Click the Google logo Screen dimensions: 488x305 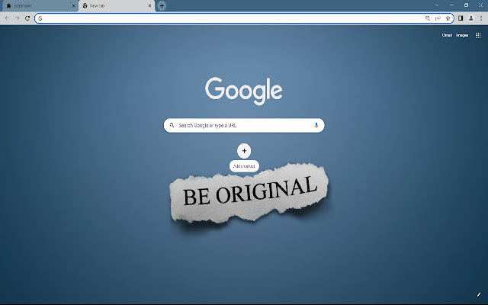tap(244, 91)
